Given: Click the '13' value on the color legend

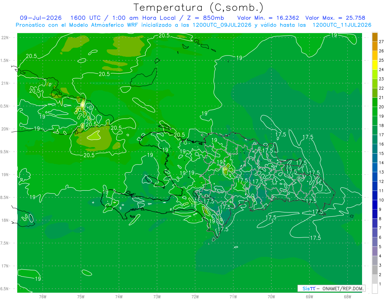Looking at the screenshot, I should coord(382,172).
